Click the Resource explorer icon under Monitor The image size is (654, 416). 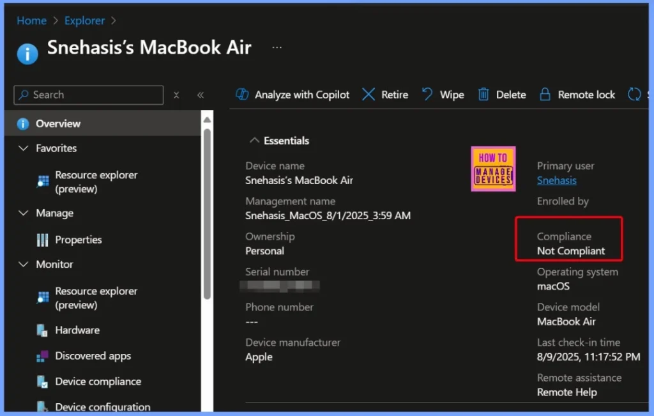[43, 298]
